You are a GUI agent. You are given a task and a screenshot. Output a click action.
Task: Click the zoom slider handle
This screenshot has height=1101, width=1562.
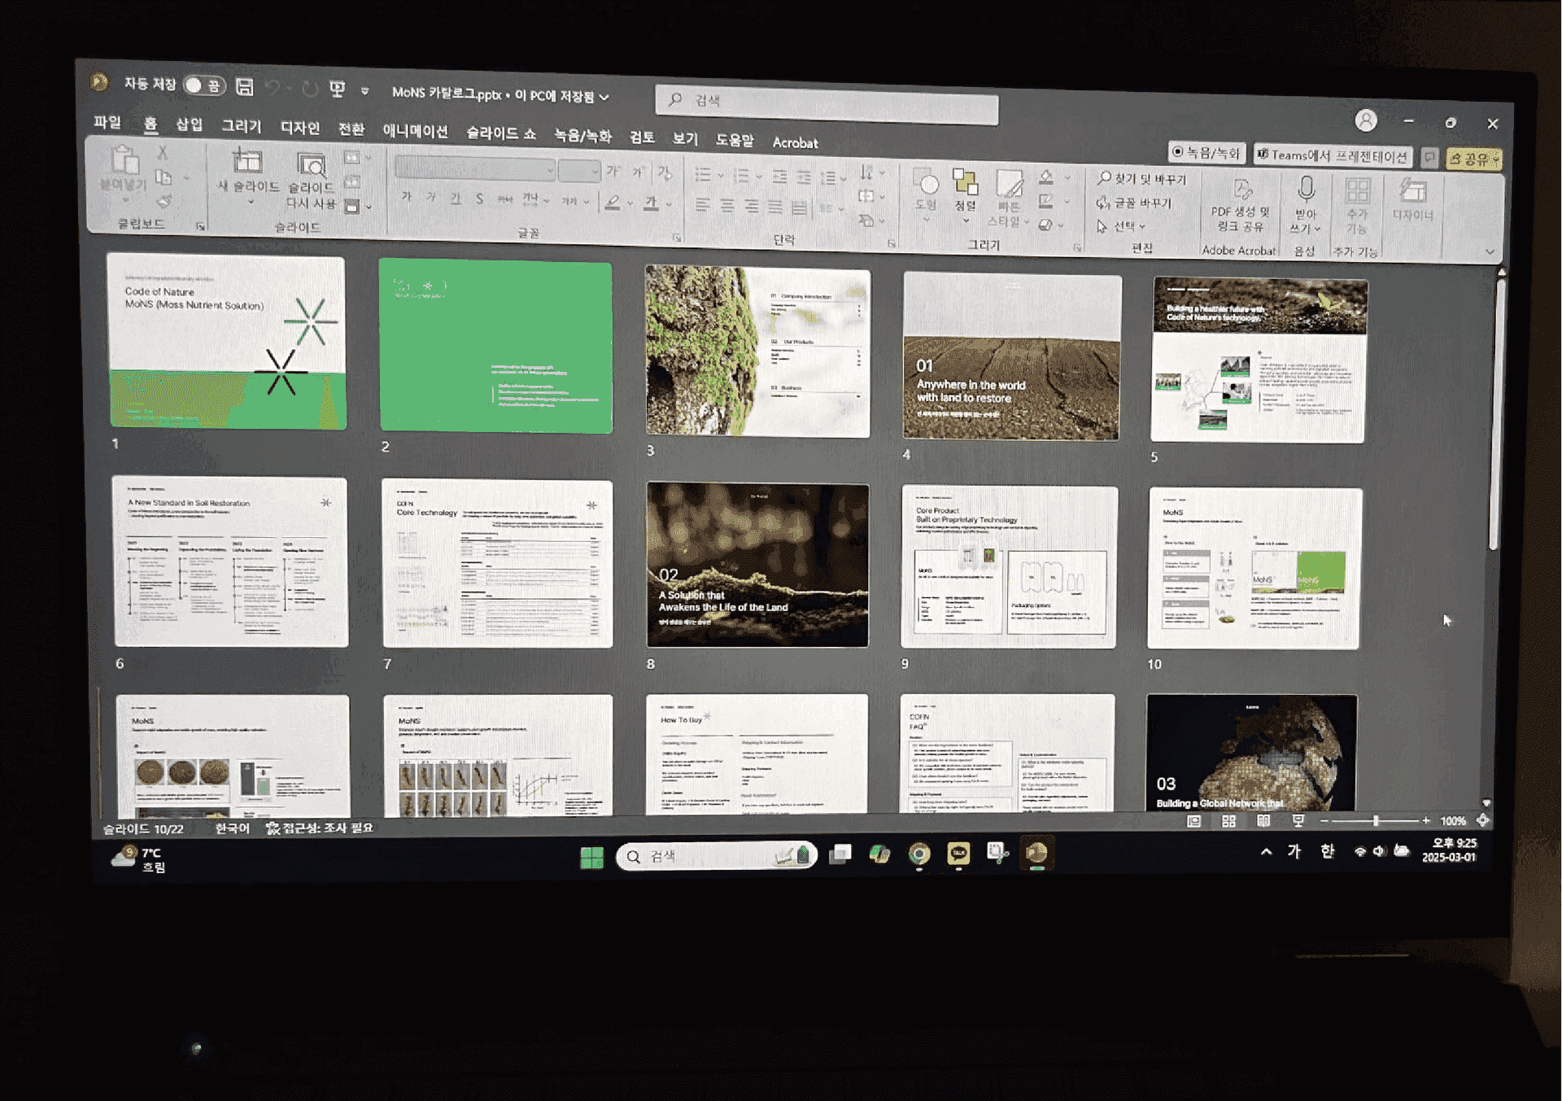click(1376, 821)
